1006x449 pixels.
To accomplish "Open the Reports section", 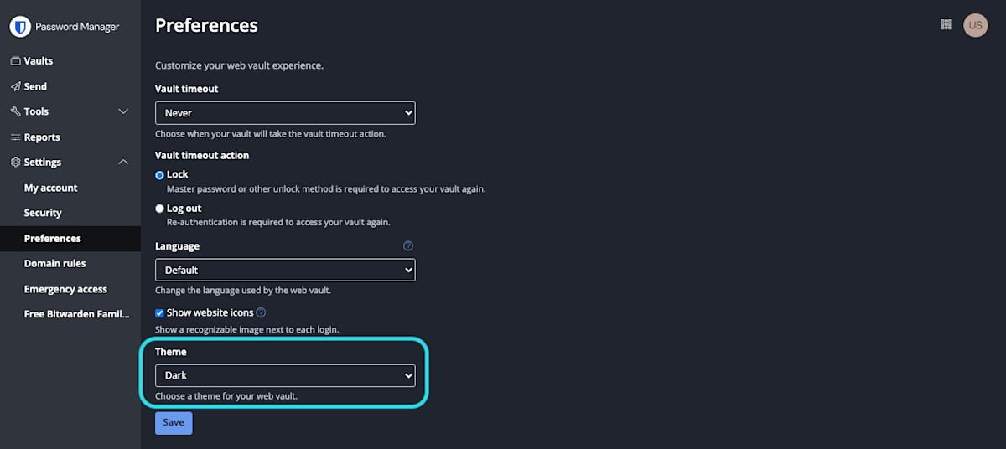I will (x=42, y=137).
